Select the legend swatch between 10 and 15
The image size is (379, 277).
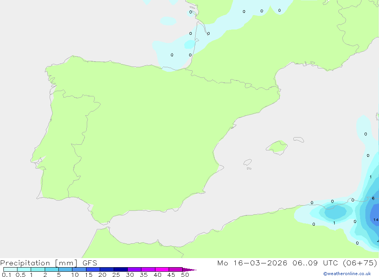pos(79,269)
